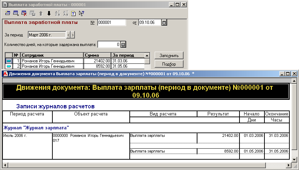Click the move row down arrow icon
This screenshot has height=170, width=299.
tap(49, 13)
